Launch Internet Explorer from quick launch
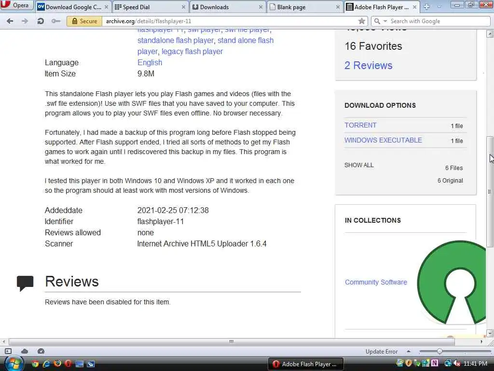Screen dimensions: 494x371 point(46,364)
